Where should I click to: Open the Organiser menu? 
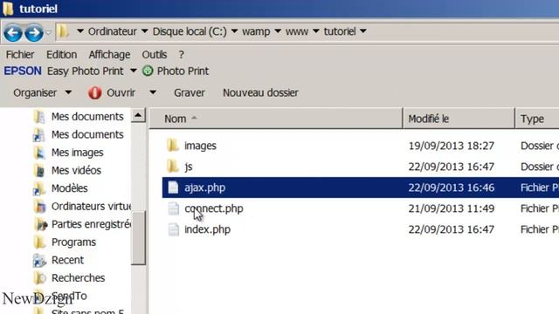coord(42,93)
